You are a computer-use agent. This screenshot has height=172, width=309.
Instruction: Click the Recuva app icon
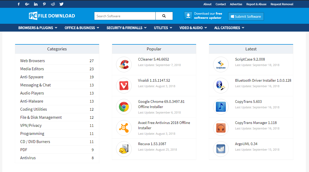click(124, 149)
